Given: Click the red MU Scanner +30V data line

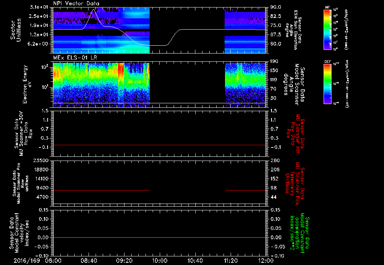Looking at the screenshot, I should point(159,145).
